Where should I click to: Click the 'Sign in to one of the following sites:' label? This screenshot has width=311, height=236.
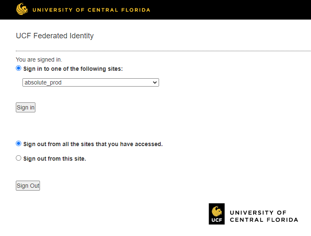pos(73,69)
